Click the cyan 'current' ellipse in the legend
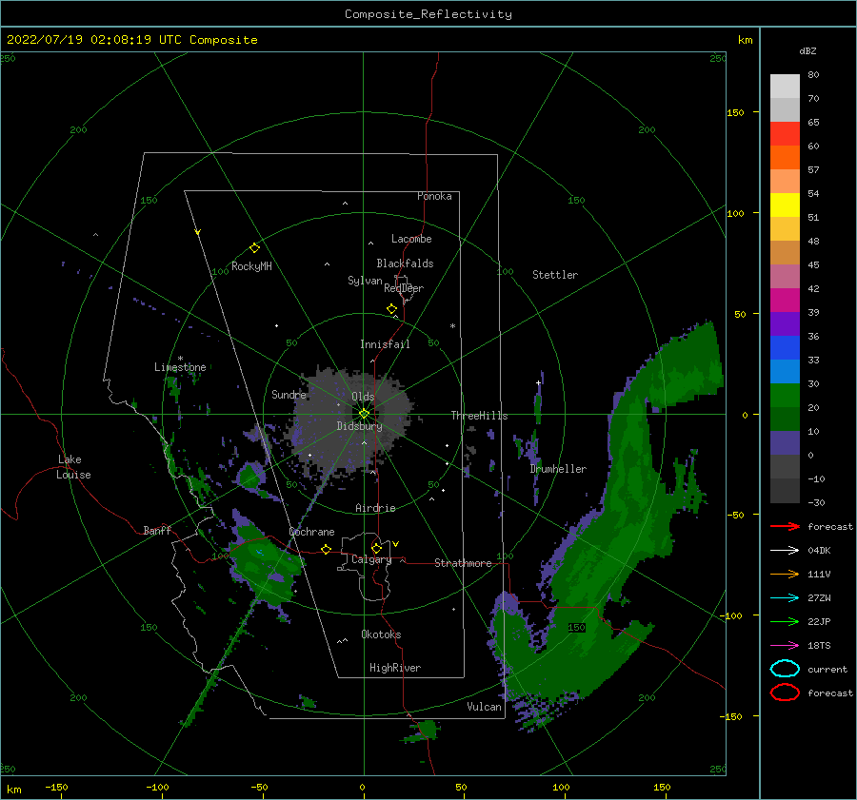 tap(785, 669)
